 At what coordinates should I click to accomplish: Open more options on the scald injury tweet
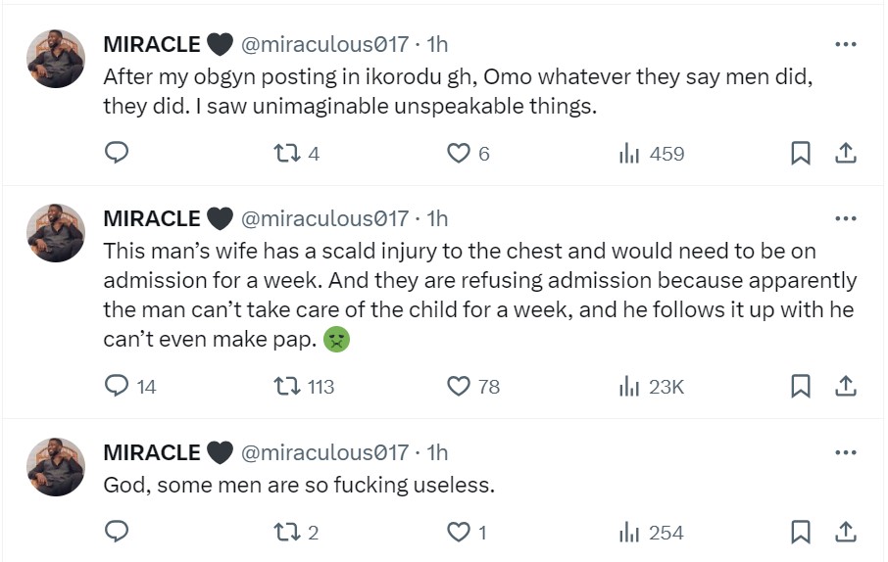pos(845,218)
